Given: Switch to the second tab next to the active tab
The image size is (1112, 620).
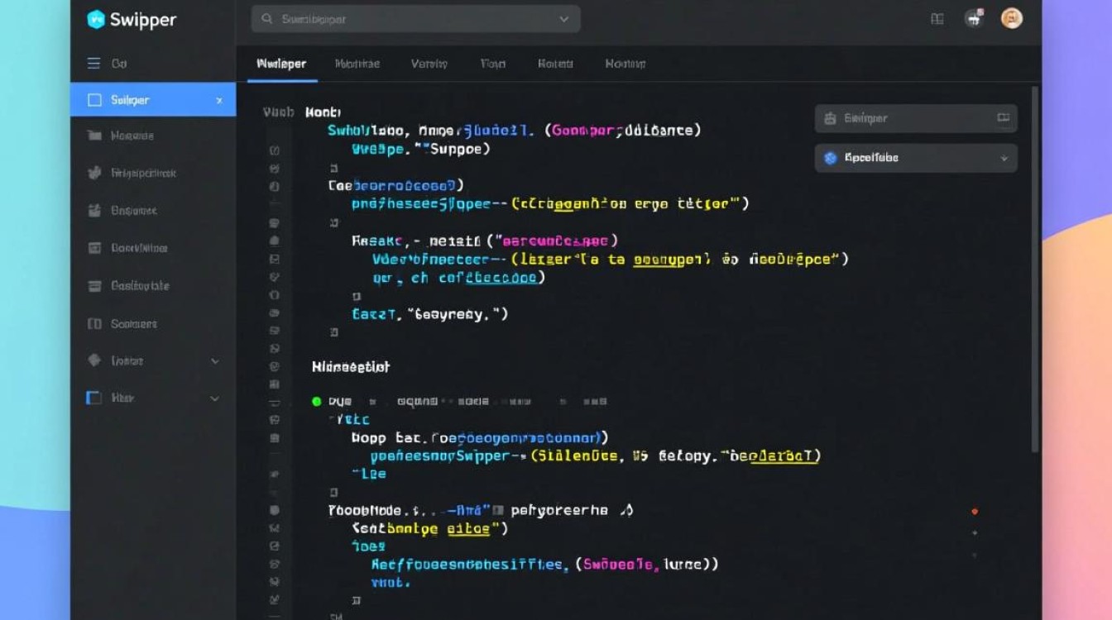Looking at the screenshot, I should tap(357, 64).
